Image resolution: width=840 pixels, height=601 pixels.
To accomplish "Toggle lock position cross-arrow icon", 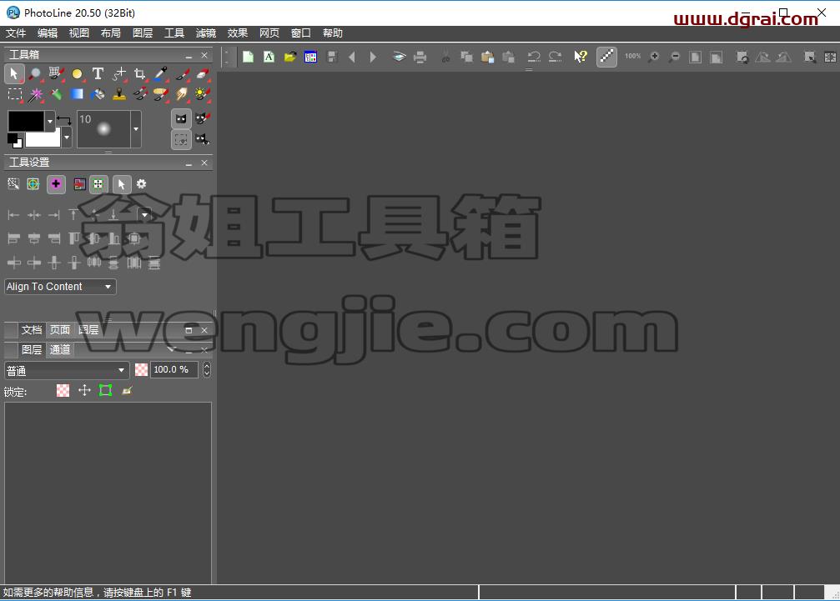I will pyautogui.click(x=84, y=391).
